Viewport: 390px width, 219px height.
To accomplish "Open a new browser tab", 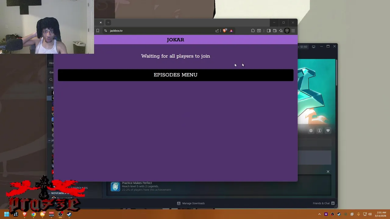I will coord(108,23).
